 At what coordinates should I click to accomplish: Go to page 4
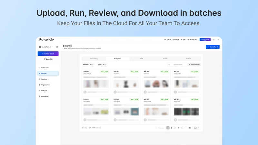pyautogui.click(x=178, y=128)
